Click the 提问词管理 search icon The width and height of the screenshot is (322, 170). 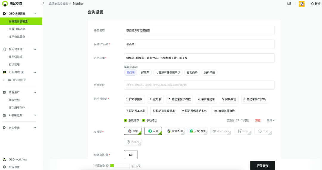tap(4, 49)
